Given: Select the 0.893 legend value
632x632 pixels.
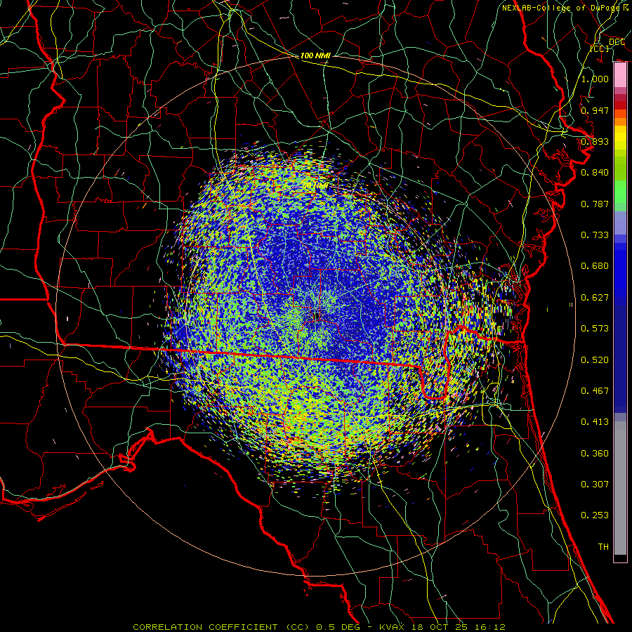Looking at the screenshot, I should (x=595, y=141).
